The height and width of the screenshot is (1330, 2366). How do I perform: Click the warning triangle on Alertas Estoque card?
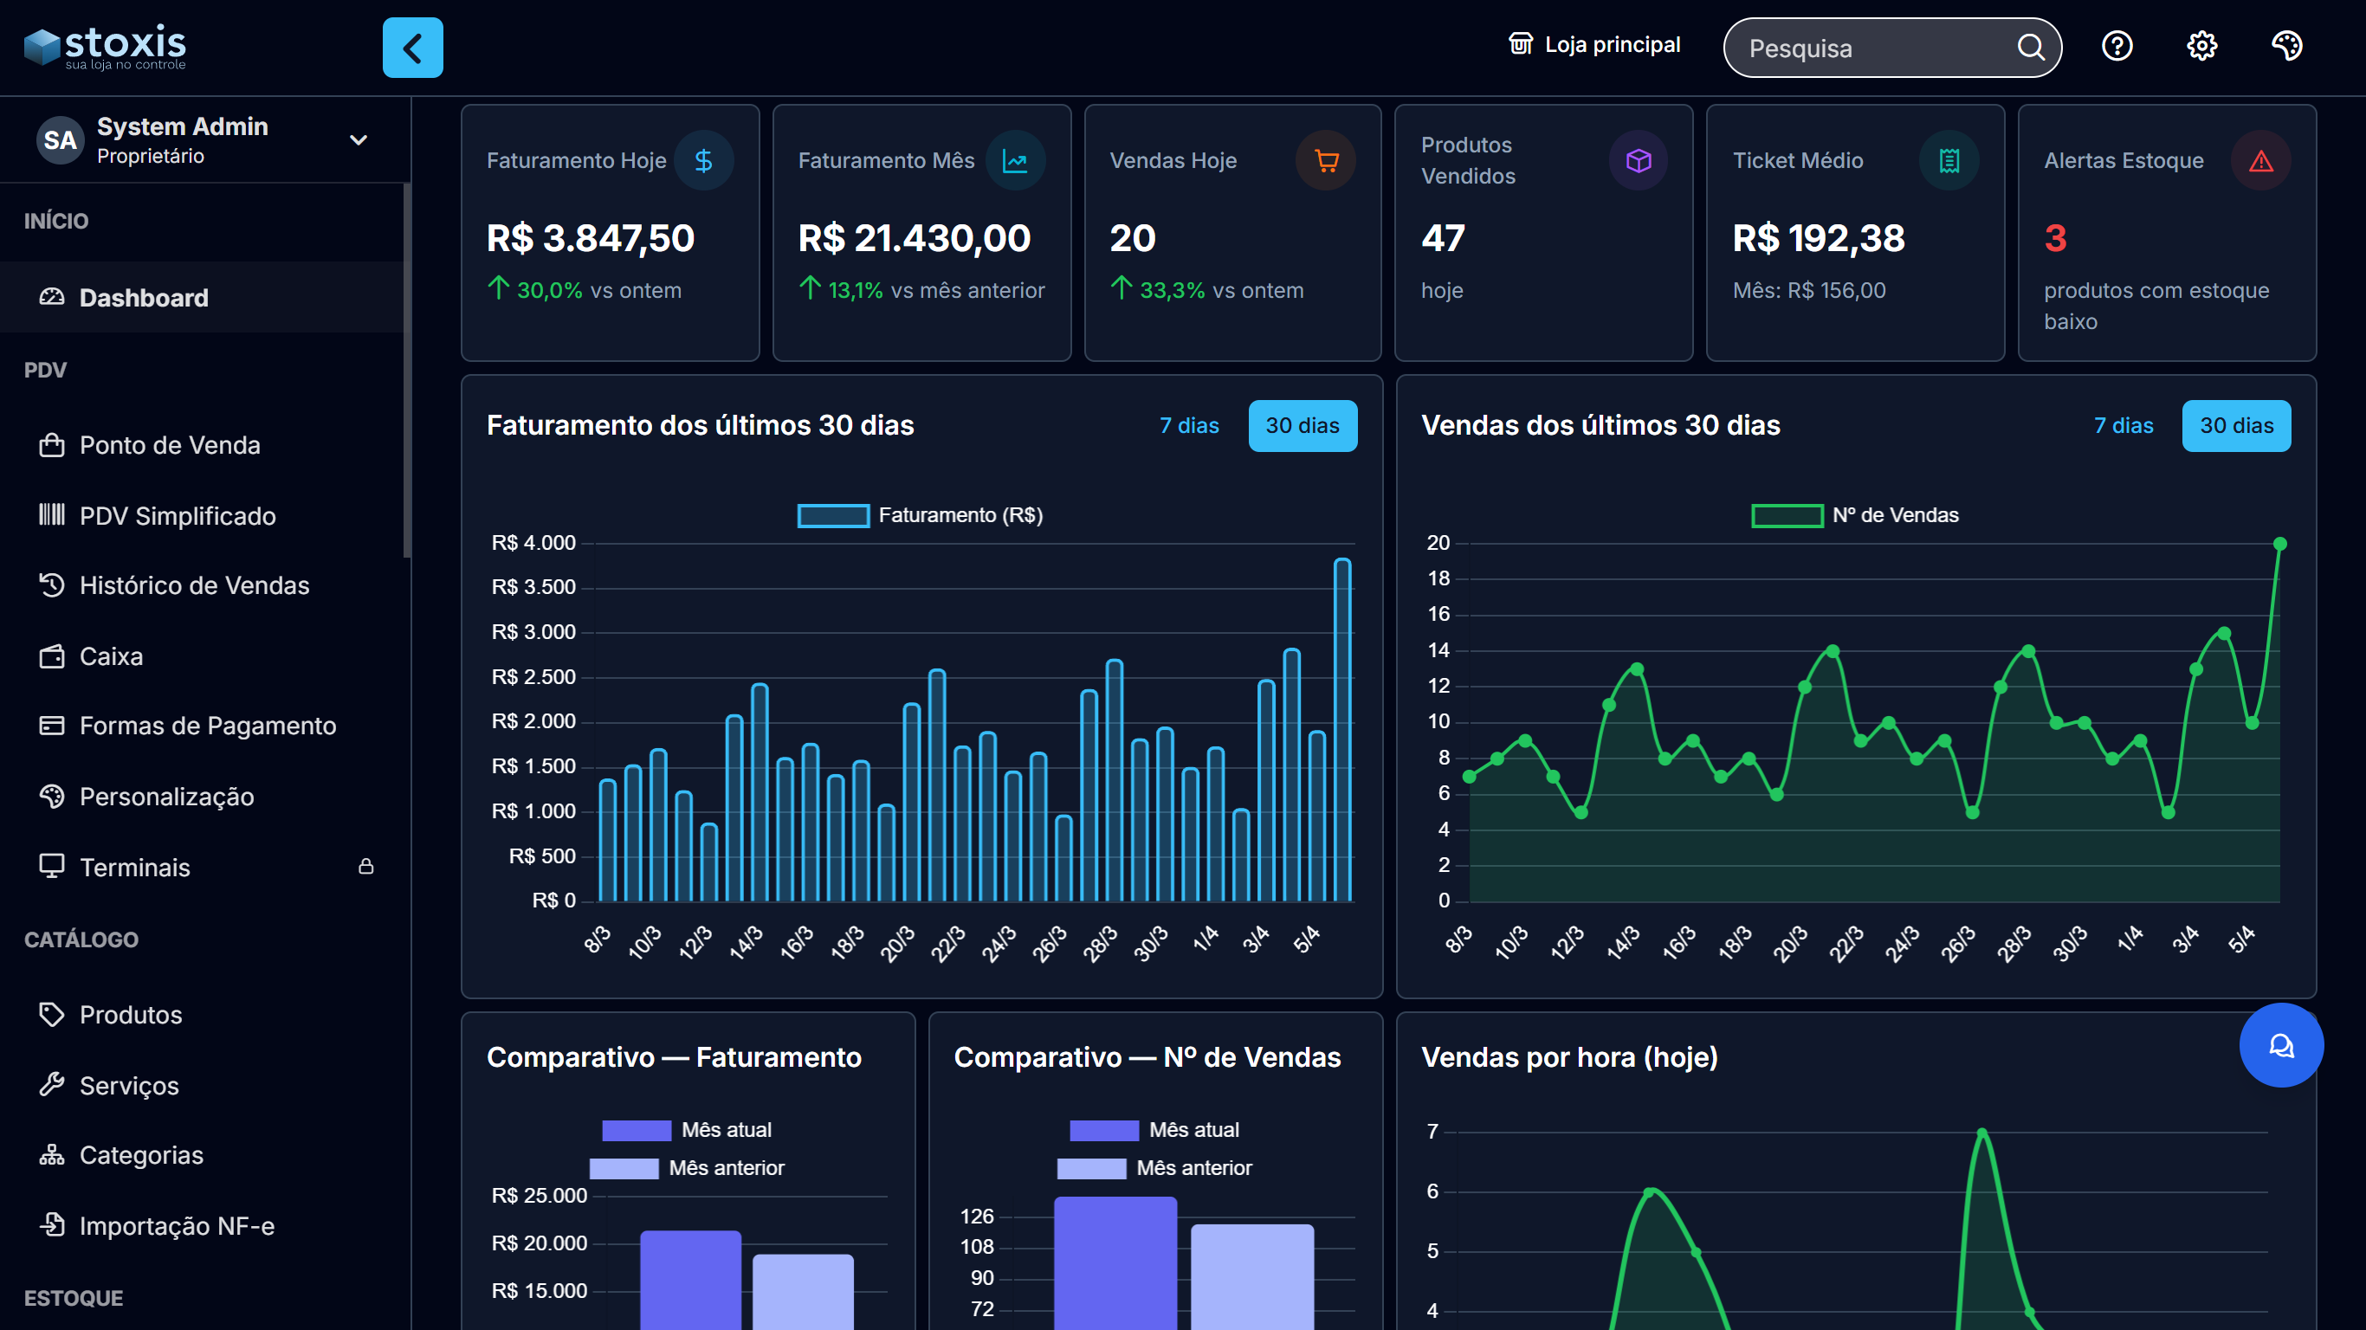point(2260,161)
